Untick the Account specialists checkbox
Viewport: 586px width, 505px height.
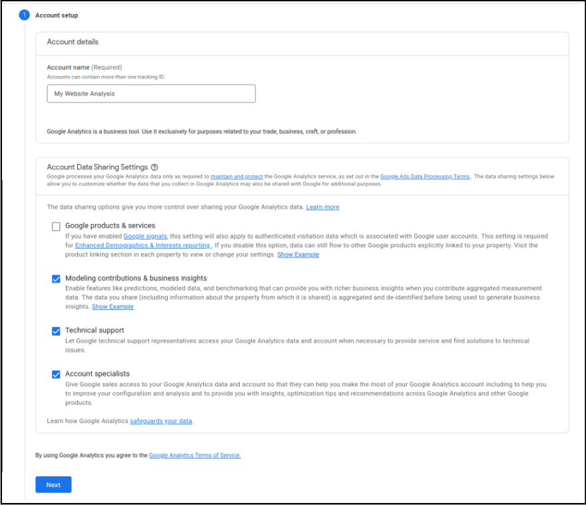(56, 374)
